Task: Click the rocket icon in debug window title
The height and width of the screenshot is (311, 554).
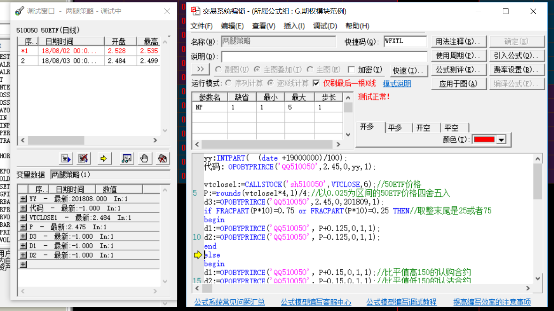Action: tap(20, 11)
